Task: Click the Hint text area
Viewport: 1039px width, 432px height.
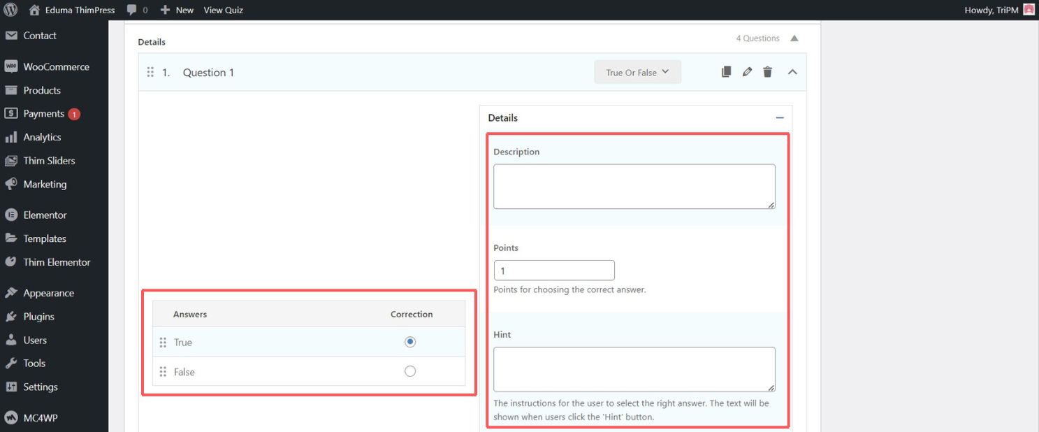Action: click(634, 369)
